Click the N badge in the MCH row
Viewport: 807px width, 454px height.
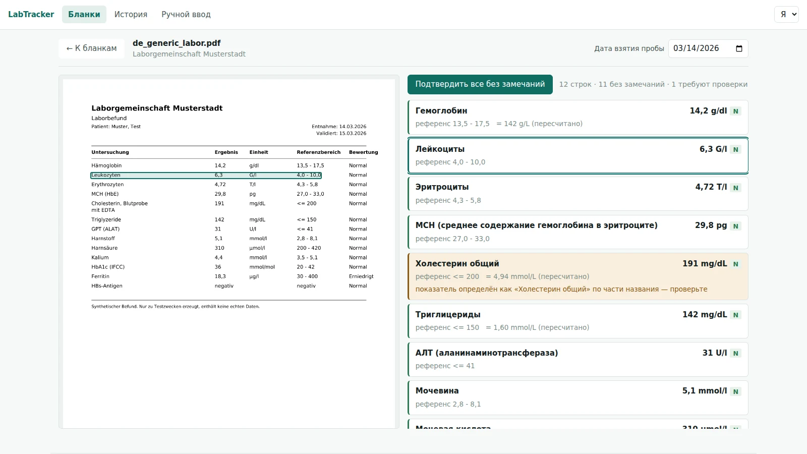[x=736, y=226]
